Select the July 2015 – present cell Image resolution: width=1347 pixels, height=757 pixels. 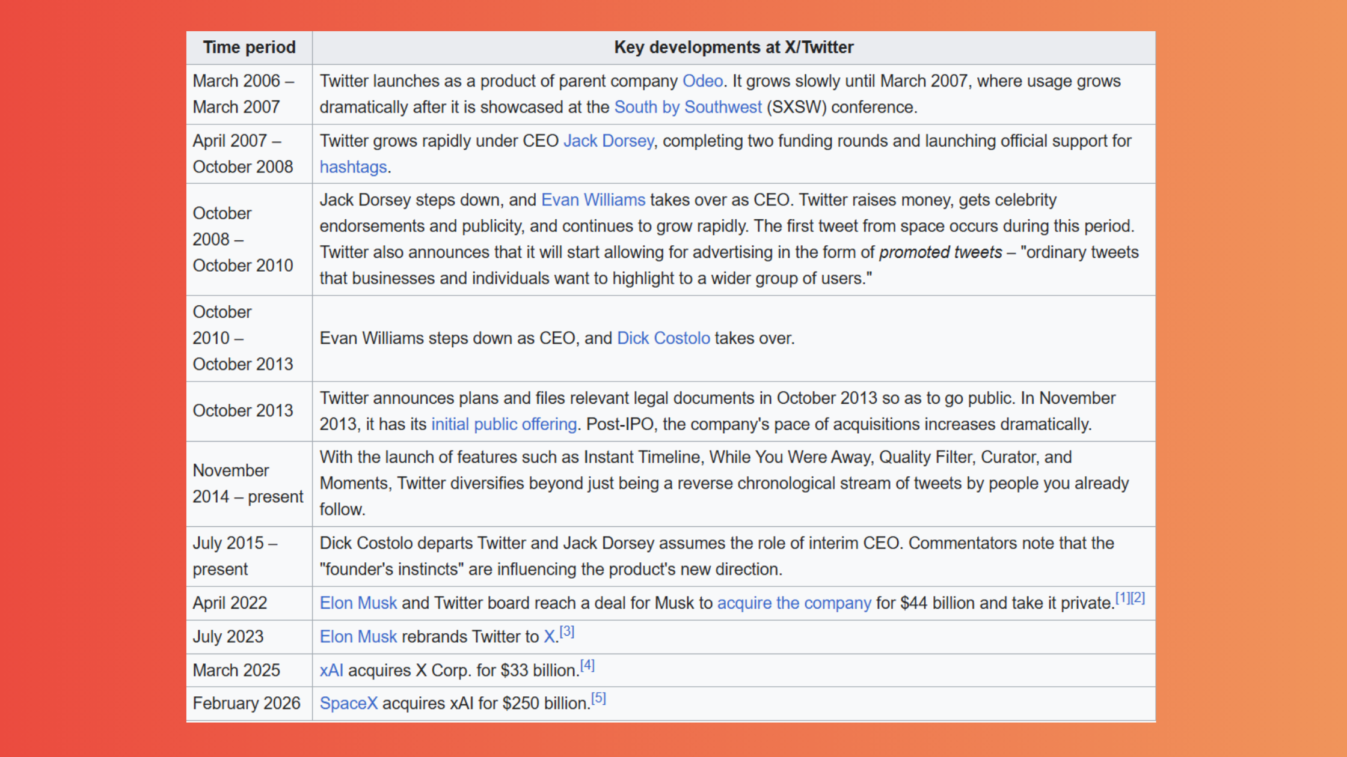[249, 556]
